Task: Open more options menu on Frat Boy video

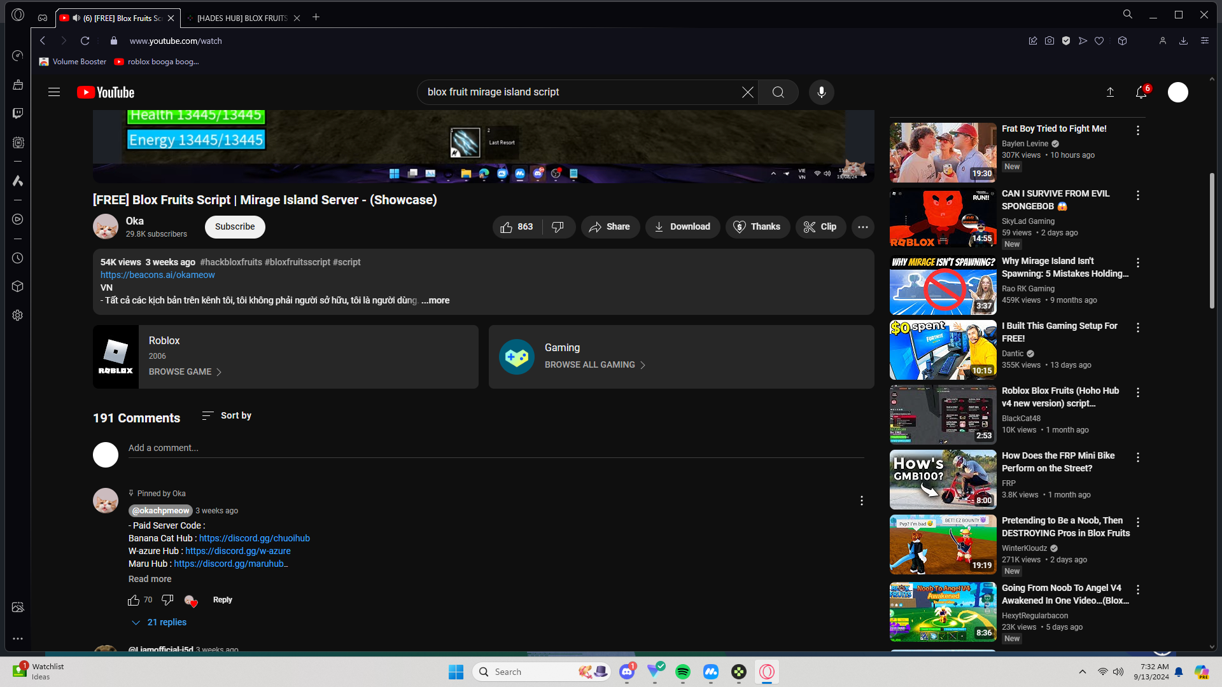Action: pos(1138,130)
